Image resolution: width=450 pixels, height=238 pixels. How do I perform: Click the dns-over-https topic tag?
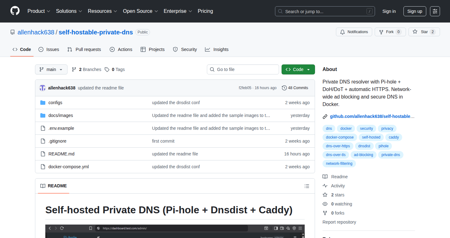coord(338,146)
